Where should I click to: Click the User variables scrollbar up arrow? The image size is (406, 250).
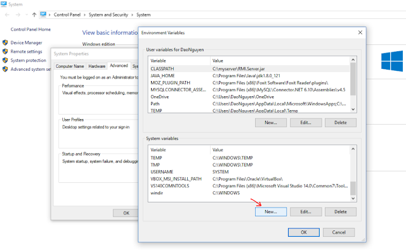pos(353,59)
